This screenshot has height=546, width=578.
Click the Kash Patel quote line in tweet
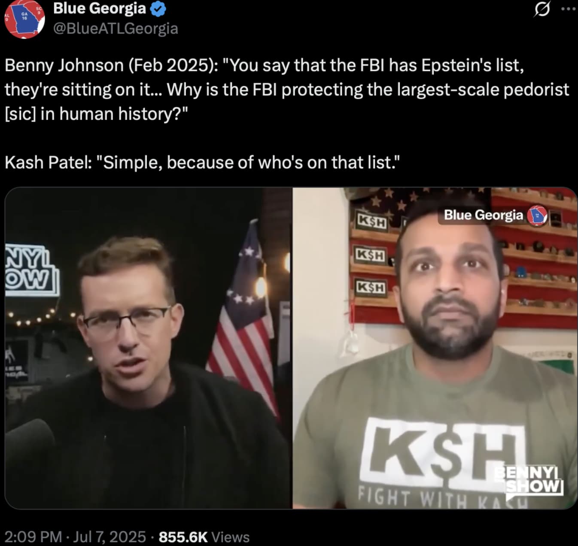[202, 163]
